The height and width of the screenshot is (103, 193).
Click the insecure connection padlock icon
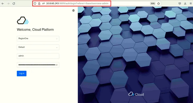39,3
